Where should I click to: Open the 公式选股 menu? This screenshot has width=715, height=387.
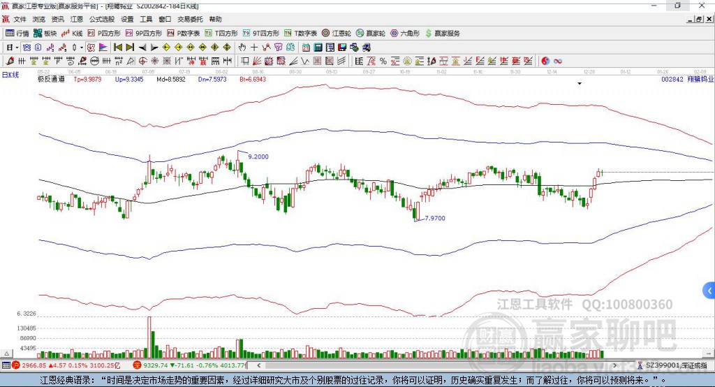pos(102,19)
